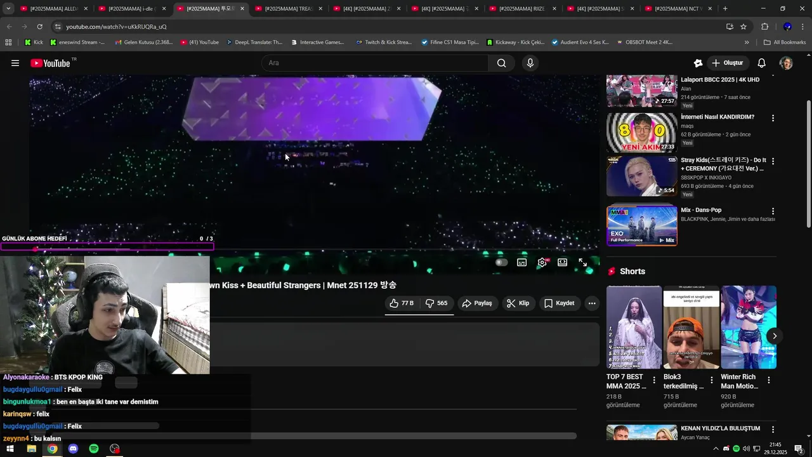Screen dimensions: 812x457
Task: Switch to the i-dle browser tab
Action: point(131,9)
